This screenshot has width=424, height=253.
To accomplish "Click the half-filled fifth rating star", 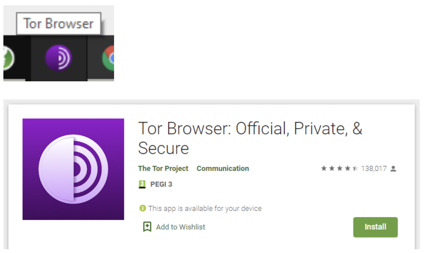I will coord(355,168).
